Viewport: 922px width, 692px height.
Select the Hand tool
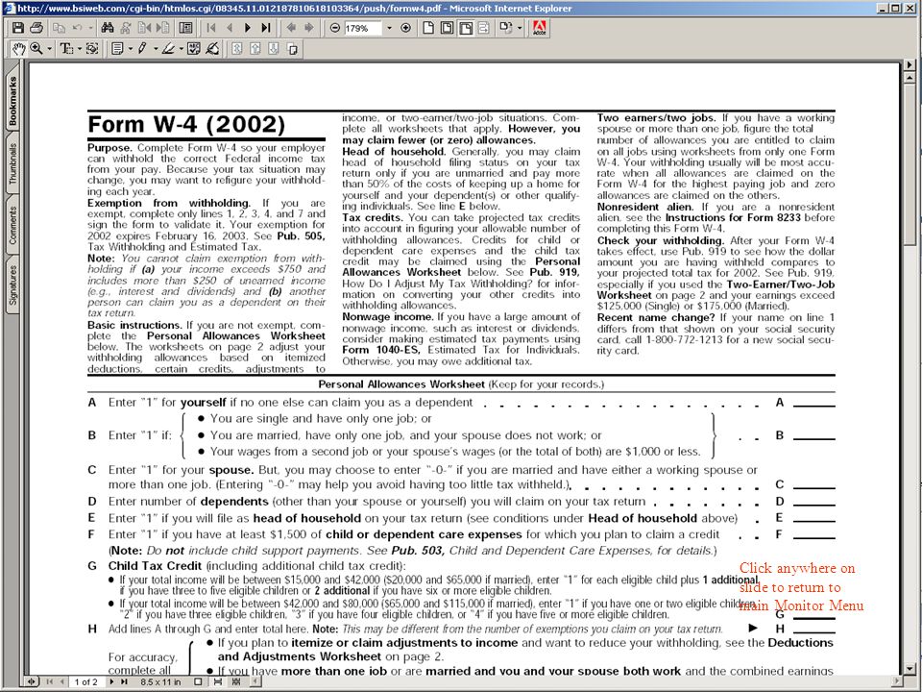coord(18,49)
